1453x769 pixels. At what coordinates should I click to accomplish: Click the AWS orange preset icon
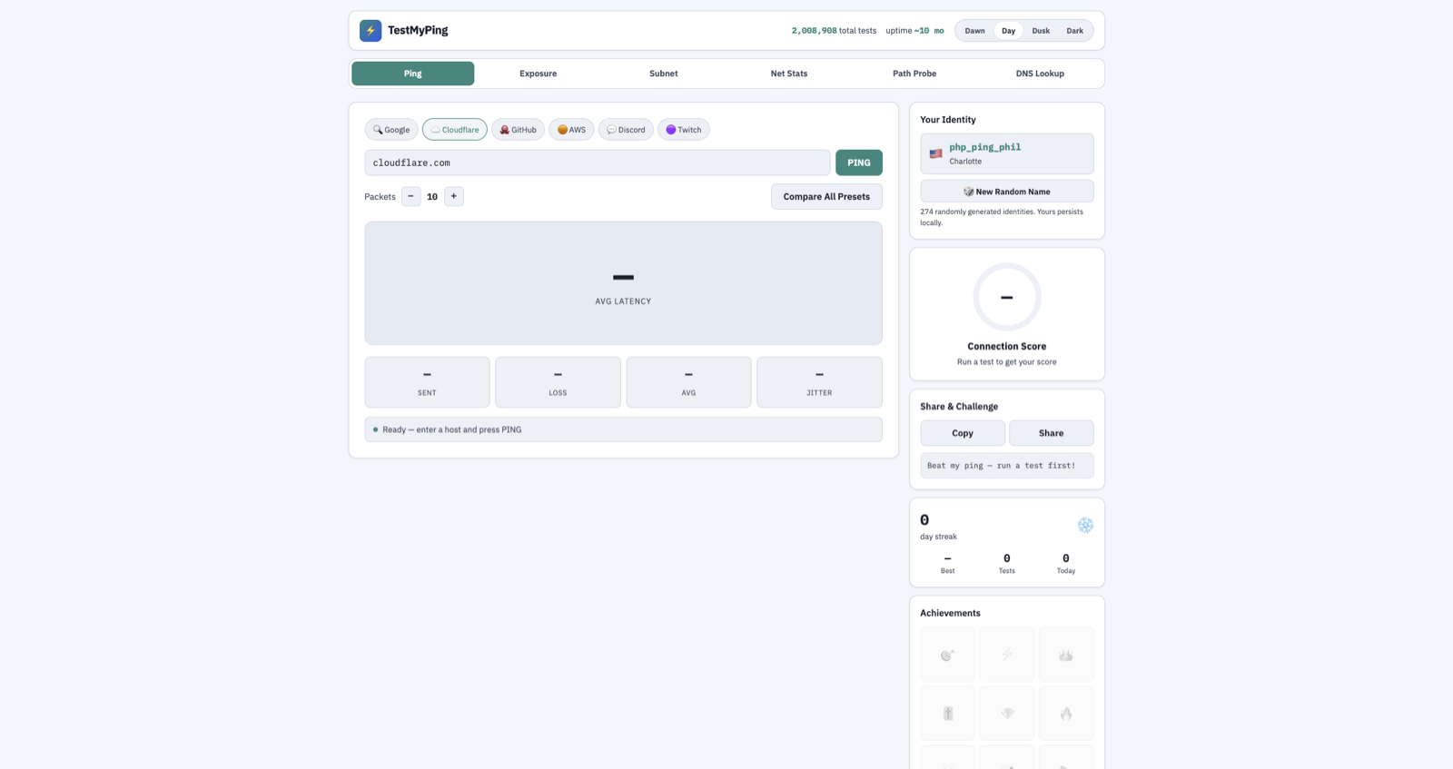[x=562, y=130]
